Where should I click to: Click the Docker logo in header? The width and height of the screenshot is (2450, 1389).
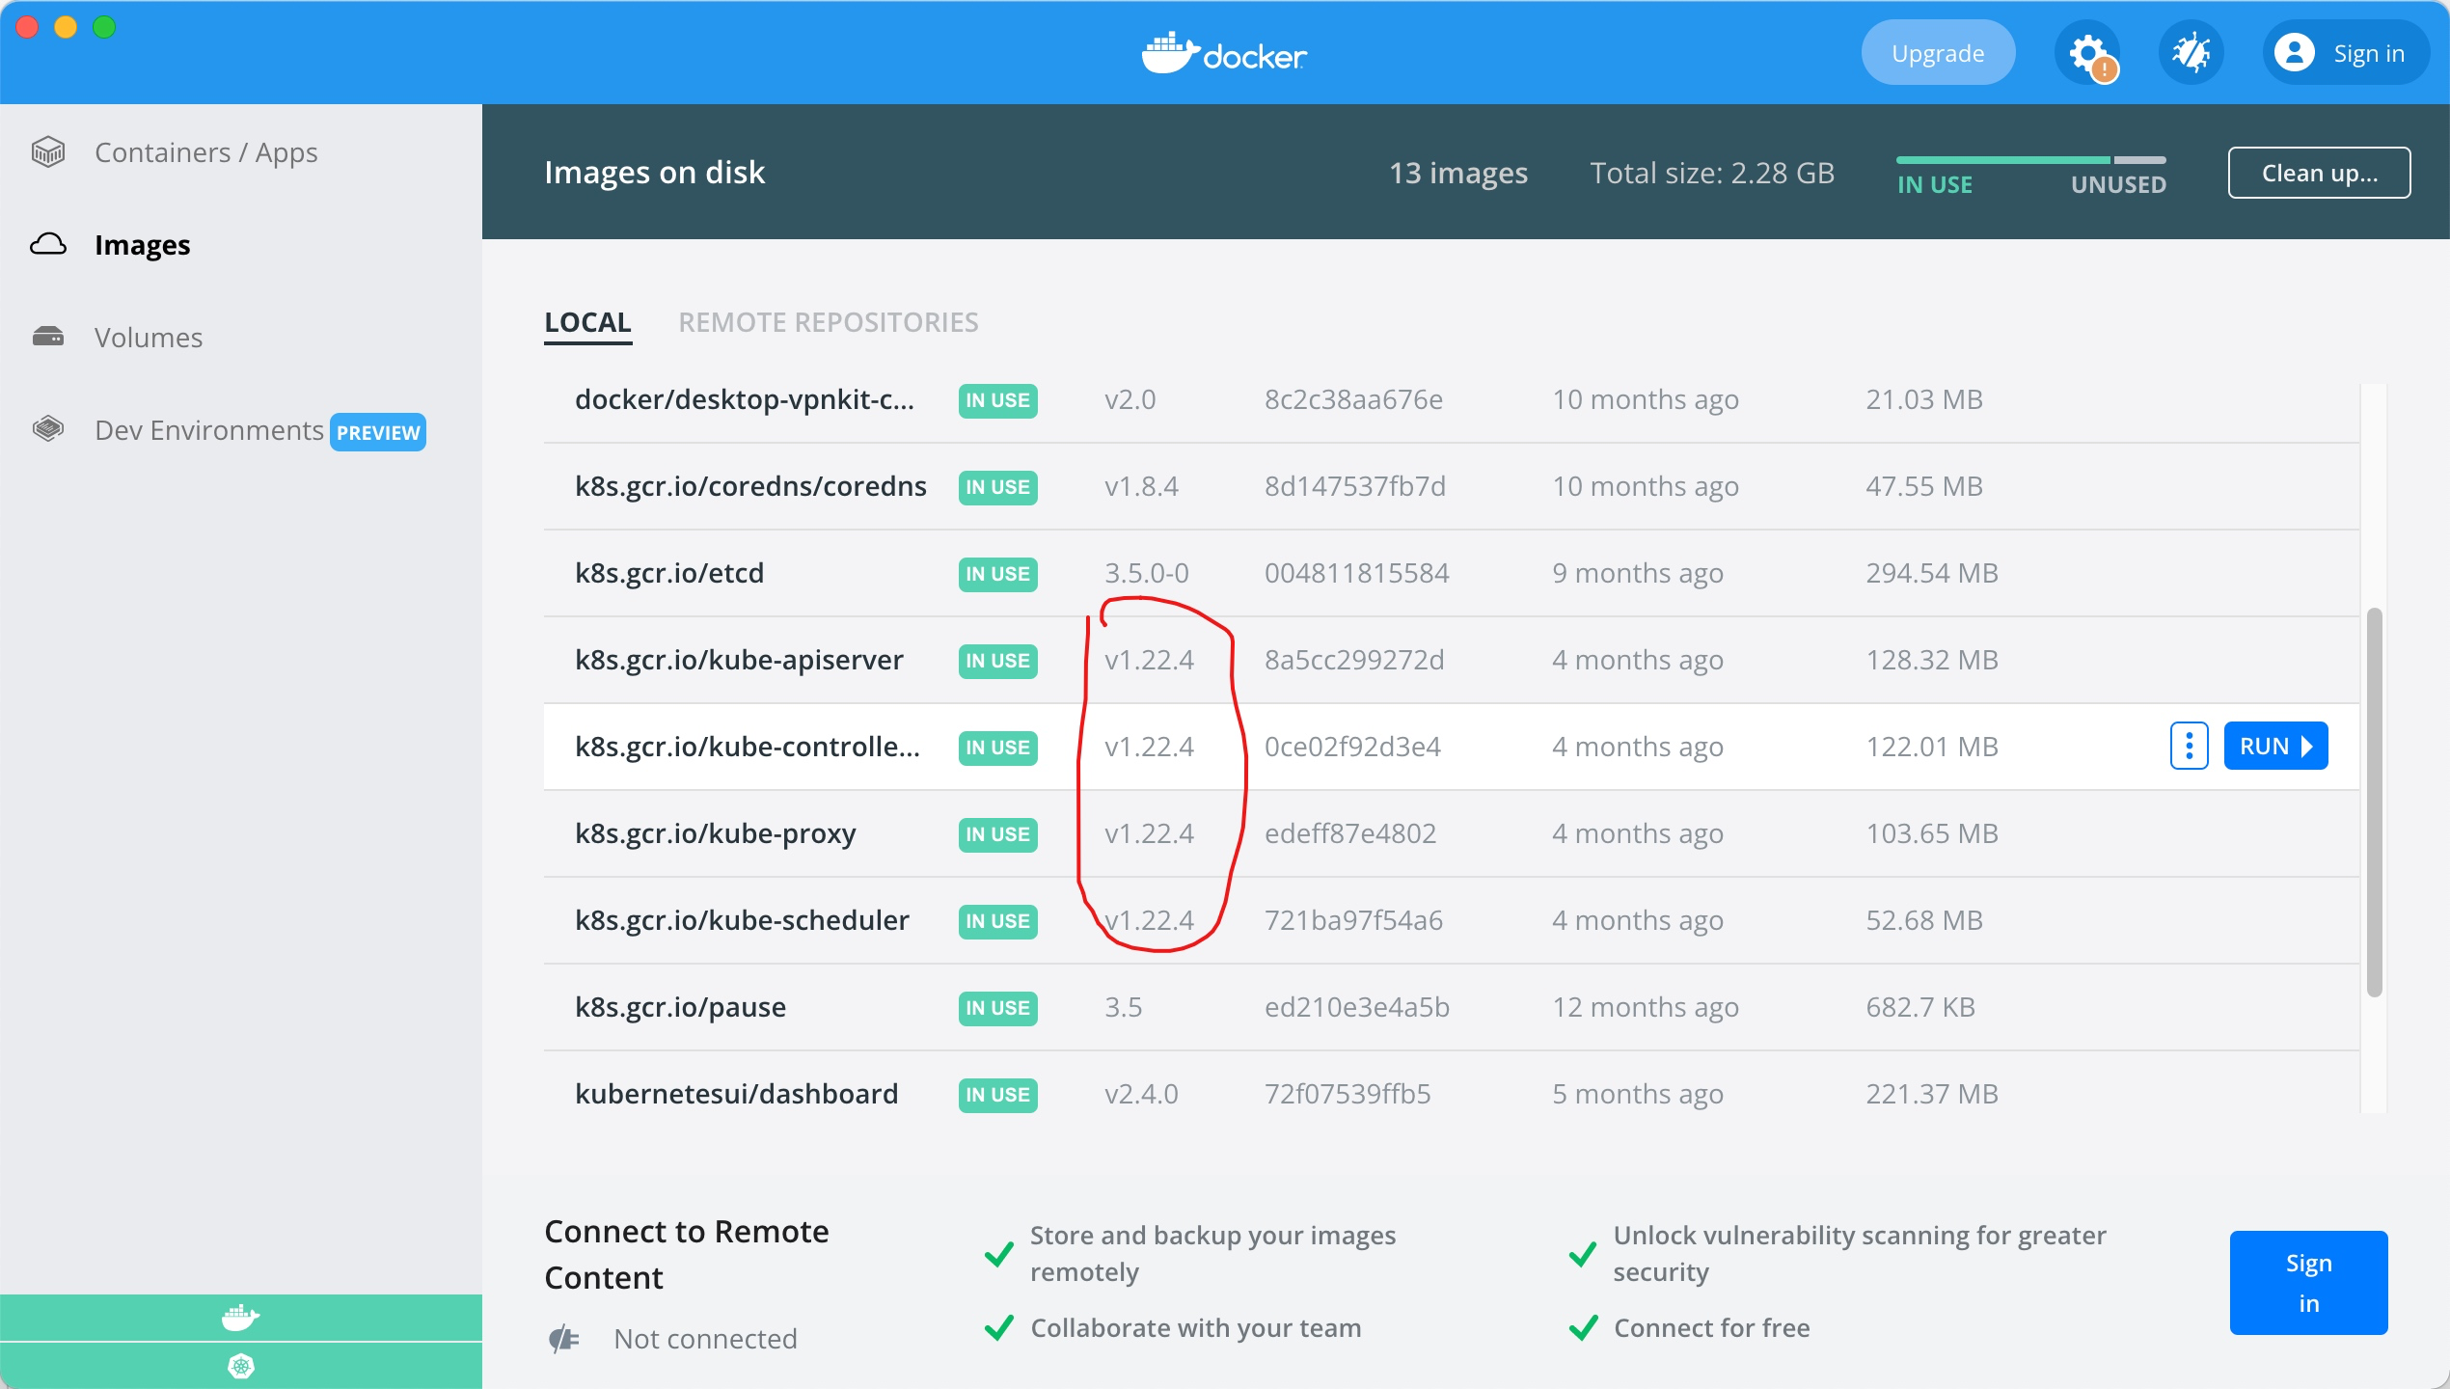pos(1224,54)
